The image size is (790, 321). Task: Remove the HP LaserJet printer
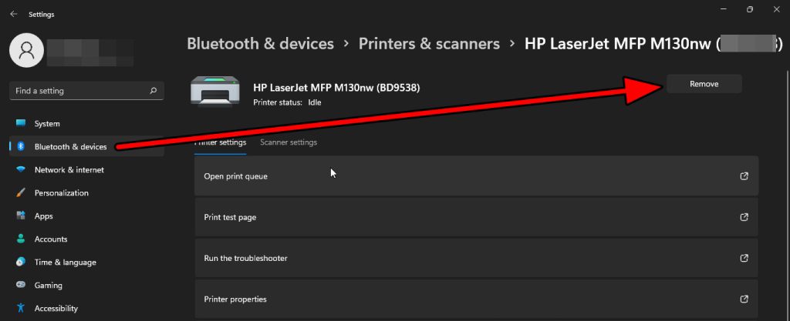coord(704,84)
